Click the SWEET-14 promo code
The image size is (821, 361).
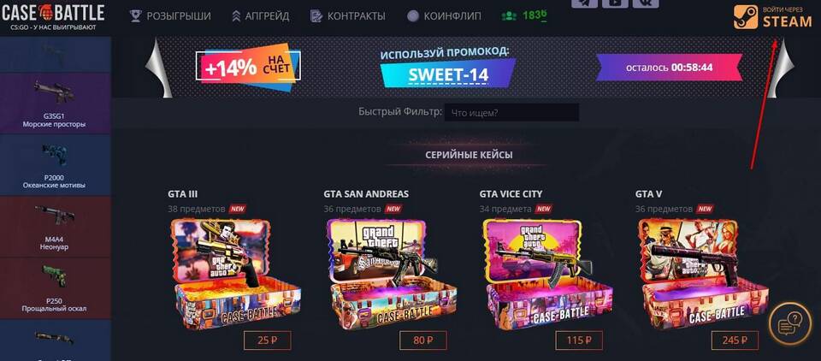pyautogui.click(x=447, y=74)
